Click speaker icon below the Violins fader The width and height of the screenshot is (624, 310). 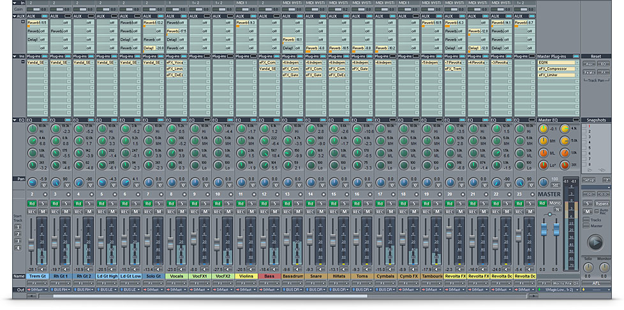tap(251, 269)
